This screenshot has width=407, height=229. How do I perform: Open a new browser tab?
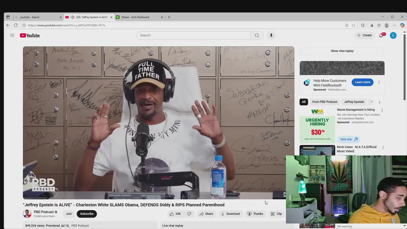click(169, 17)
